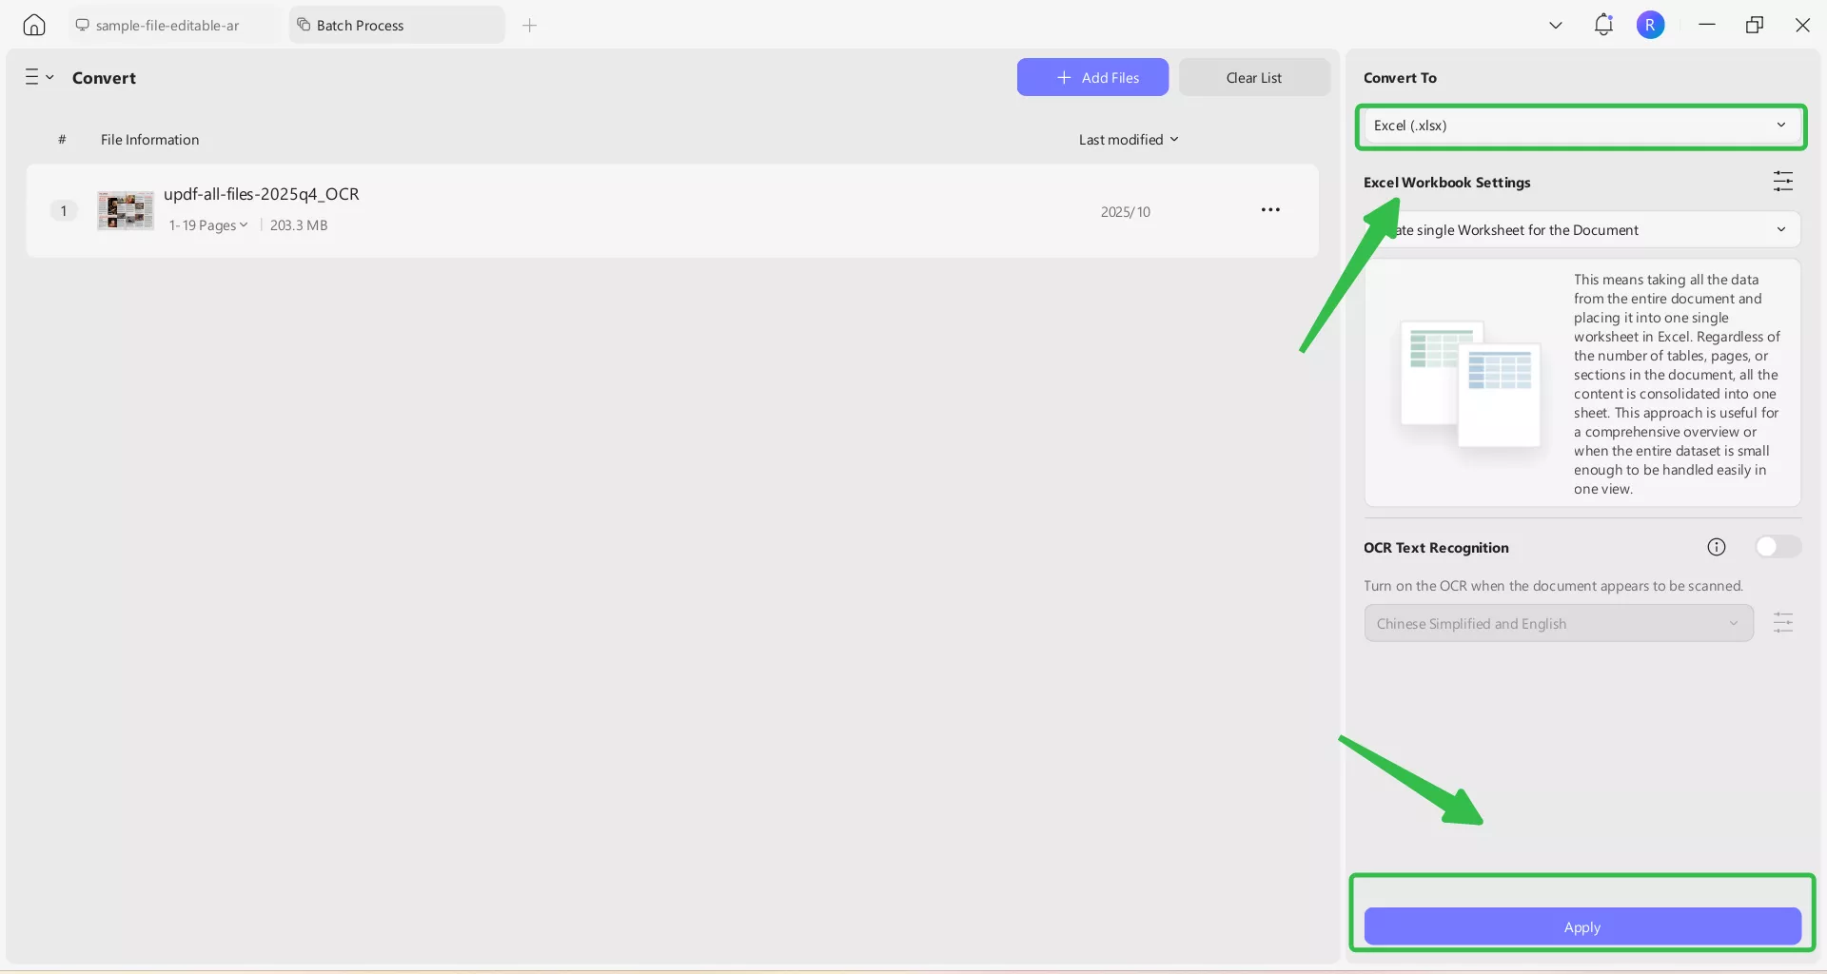Image resolution: width=1827 pixels, height=974 pixels.
Task: Click the Add Files button
Action: (x=1092, y=77)
